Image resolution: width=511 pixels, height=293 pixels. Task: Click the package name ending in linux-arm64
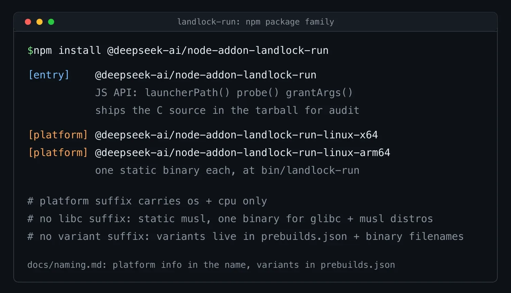243,153
